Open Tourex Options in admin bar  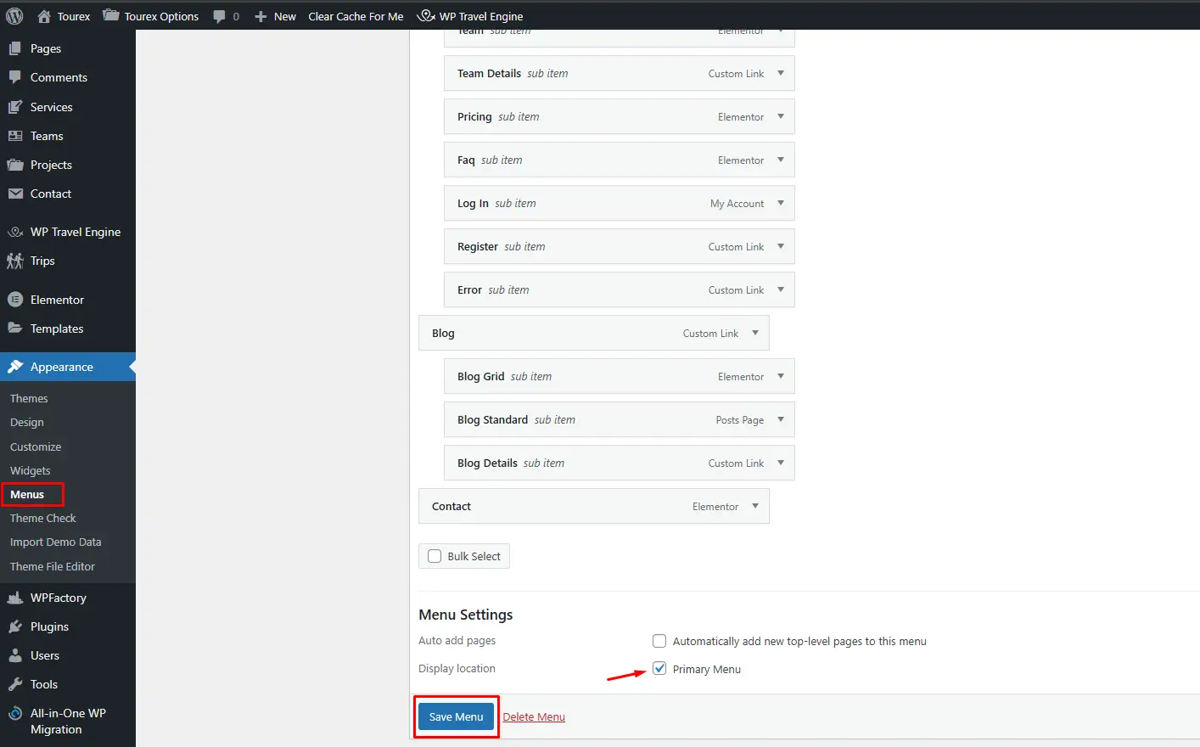pos(151,16)
